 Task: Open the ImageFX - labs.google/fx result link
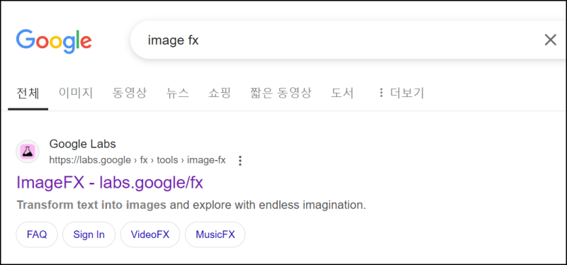110,183
